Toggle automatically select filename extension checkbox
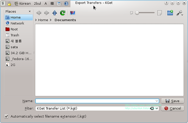Image resolution: width=188 pixels, height=123 pixels. pos(6,116)
